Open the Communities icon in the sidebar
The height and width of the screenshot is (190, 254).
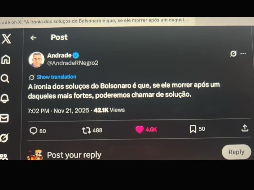[x=4, y=157]
